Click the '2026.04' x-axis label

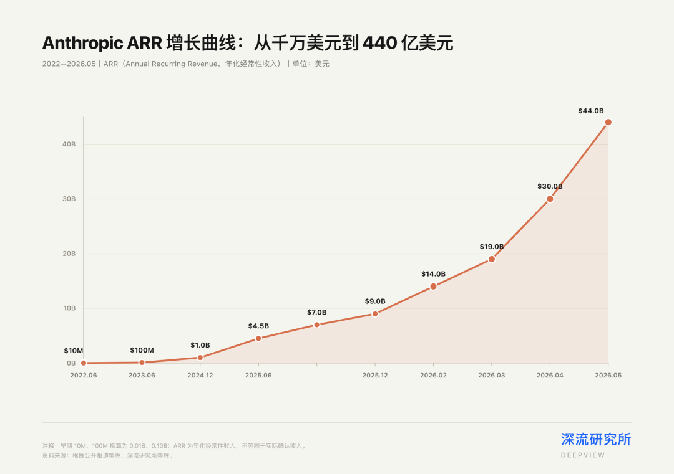pyautogui.click(x=550, y=376)
